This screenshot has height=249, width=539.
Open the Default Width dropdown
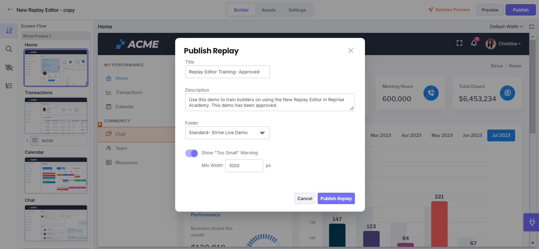(x=506, y=26)
